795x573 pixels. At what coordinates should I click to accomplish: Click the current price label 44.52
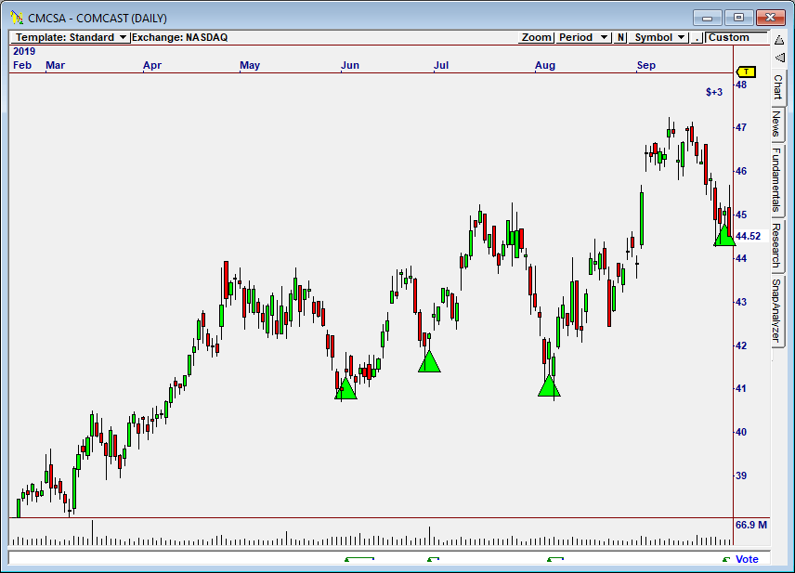(x=748, y=236)
